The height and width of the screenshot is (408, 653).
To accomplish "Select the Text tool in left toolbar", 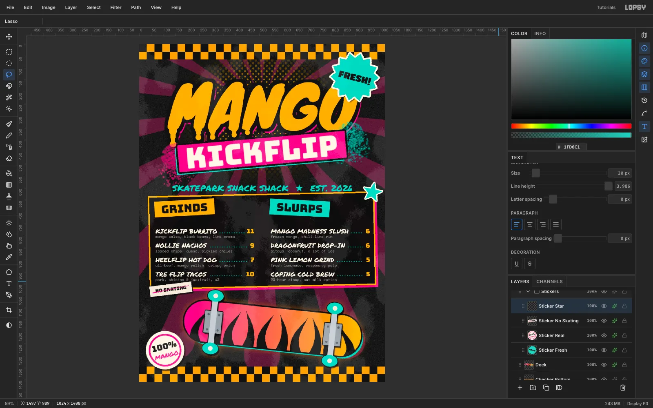I will 9,284.
